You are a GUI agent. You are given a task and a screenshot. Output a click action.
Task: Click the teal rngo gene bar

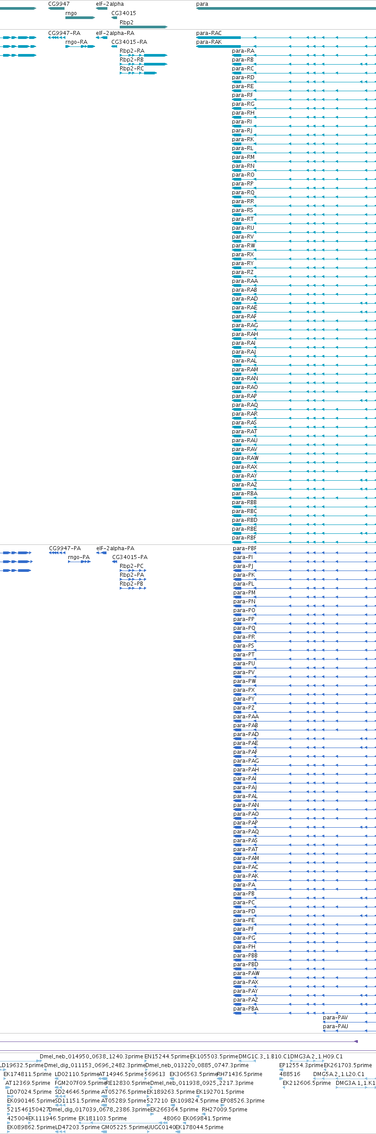coord(80,18)
